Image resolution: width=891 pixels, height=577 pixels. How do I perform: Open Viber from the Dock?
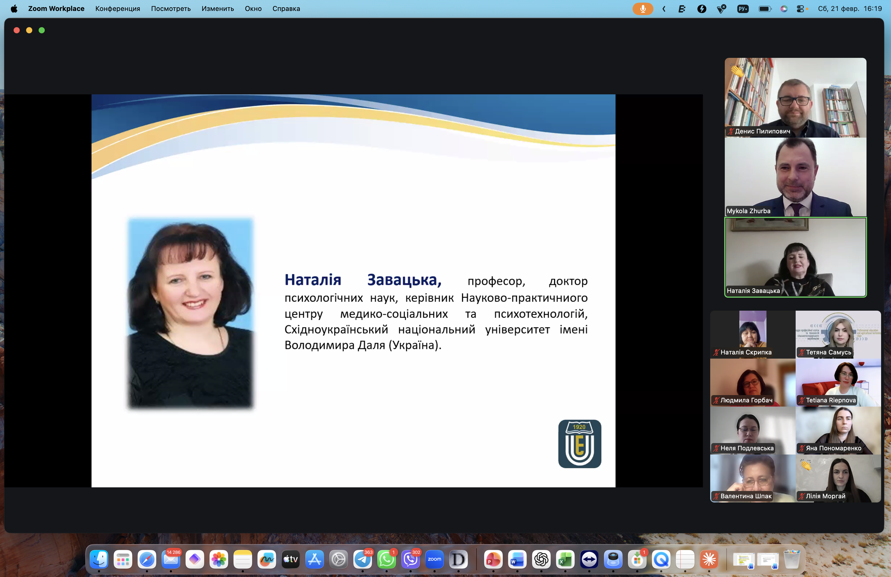tap(410, 559)
